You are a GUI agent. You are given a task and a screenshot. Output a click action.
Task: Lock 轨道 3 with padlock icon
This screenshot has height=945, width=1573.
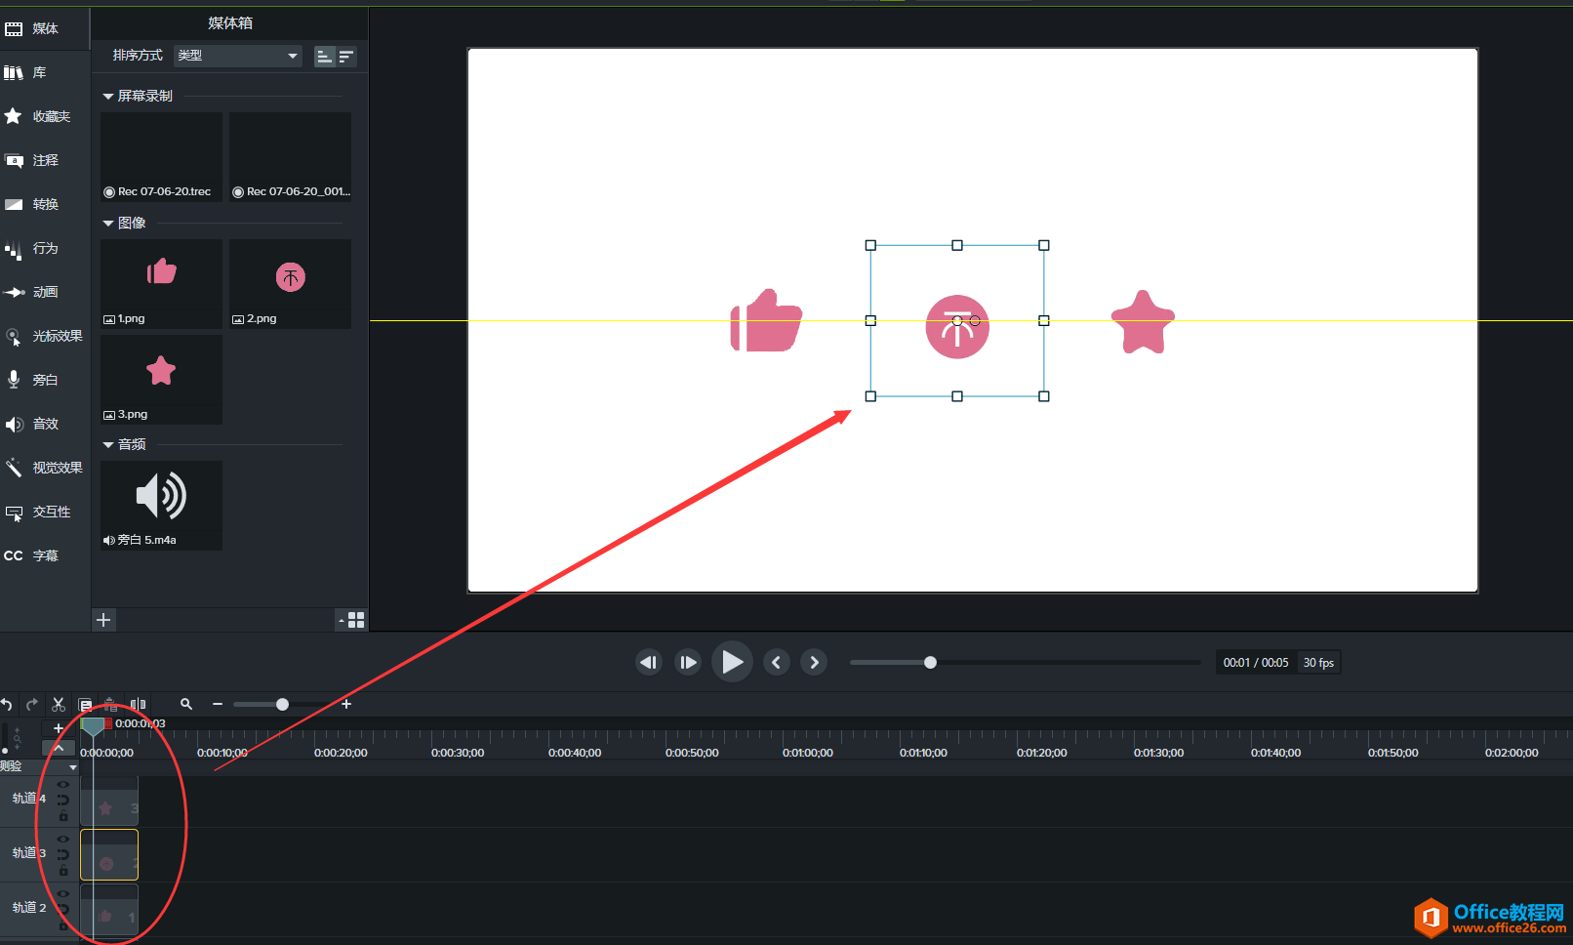coord(63,870)
